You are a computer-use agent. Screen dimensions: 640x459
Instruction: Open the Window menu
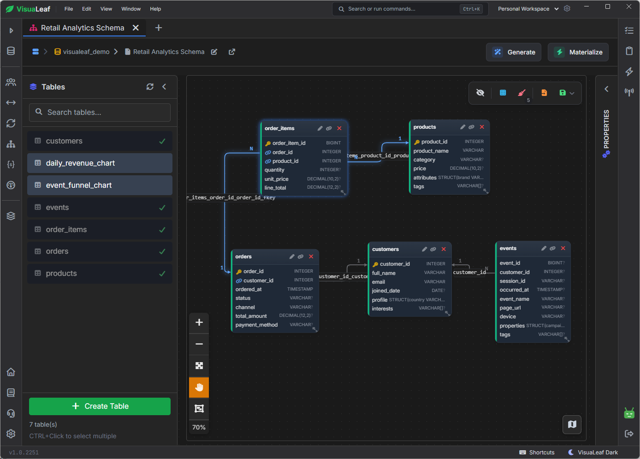(131, 9)
